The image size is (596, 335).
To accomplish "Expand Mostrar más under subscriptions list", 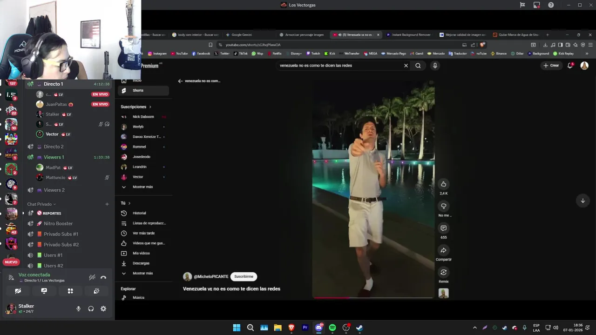I will coord(143,187).
